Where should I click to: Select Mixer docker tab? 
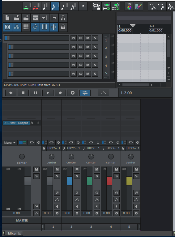[x=12, y=233]
